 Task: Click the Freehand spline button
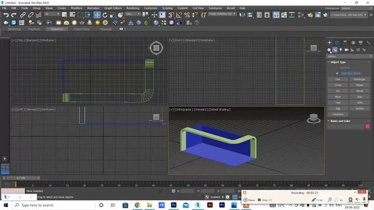338,114
